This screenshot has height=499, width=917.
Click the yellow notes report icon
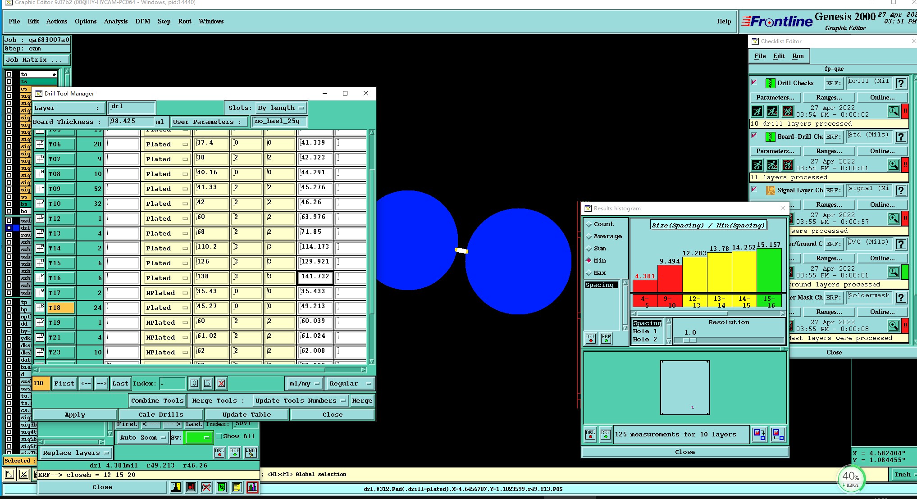pos(237,487)
